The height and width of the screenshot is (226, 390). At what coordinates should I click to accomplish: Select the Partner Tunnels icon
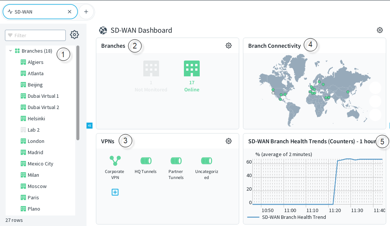pos(176,161)
